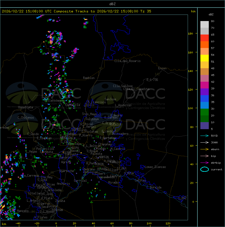The image size is (225, 227).
Task: Click the '50YD' legend label
Action: [x=214, y=136]
